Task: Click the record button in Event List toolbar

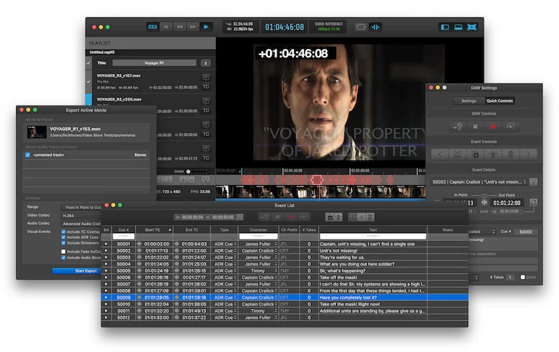Action: pyautogui.click(x=291, y=217)
